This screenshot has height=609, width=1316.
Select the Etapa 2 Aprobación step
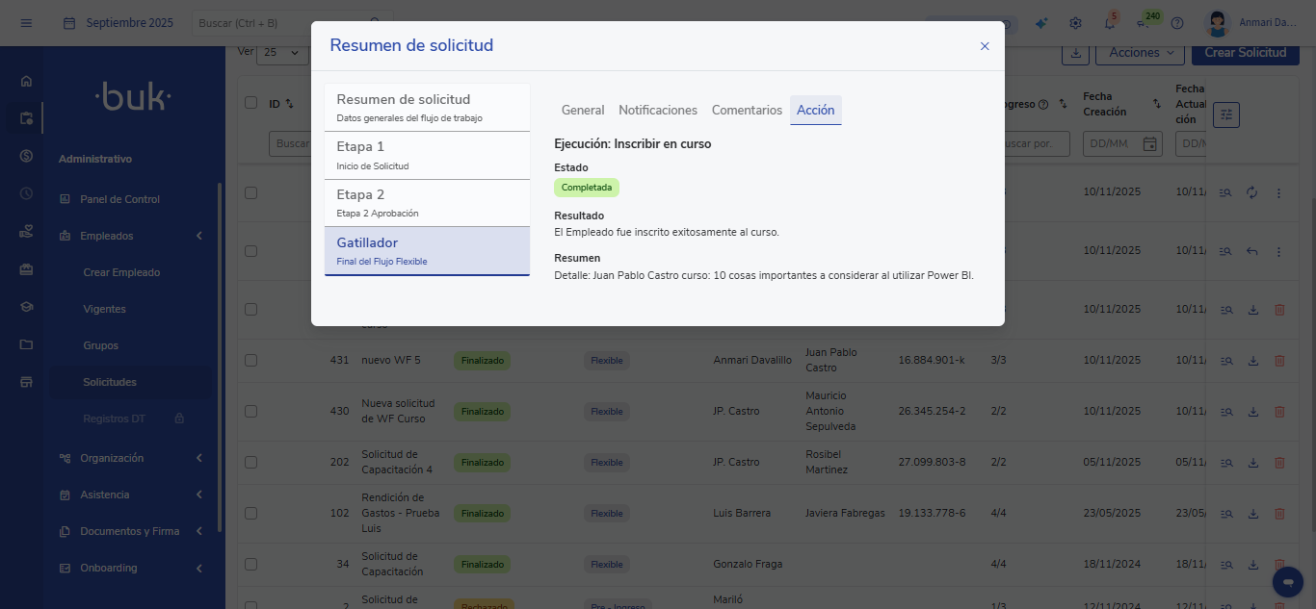coord(427,203)
